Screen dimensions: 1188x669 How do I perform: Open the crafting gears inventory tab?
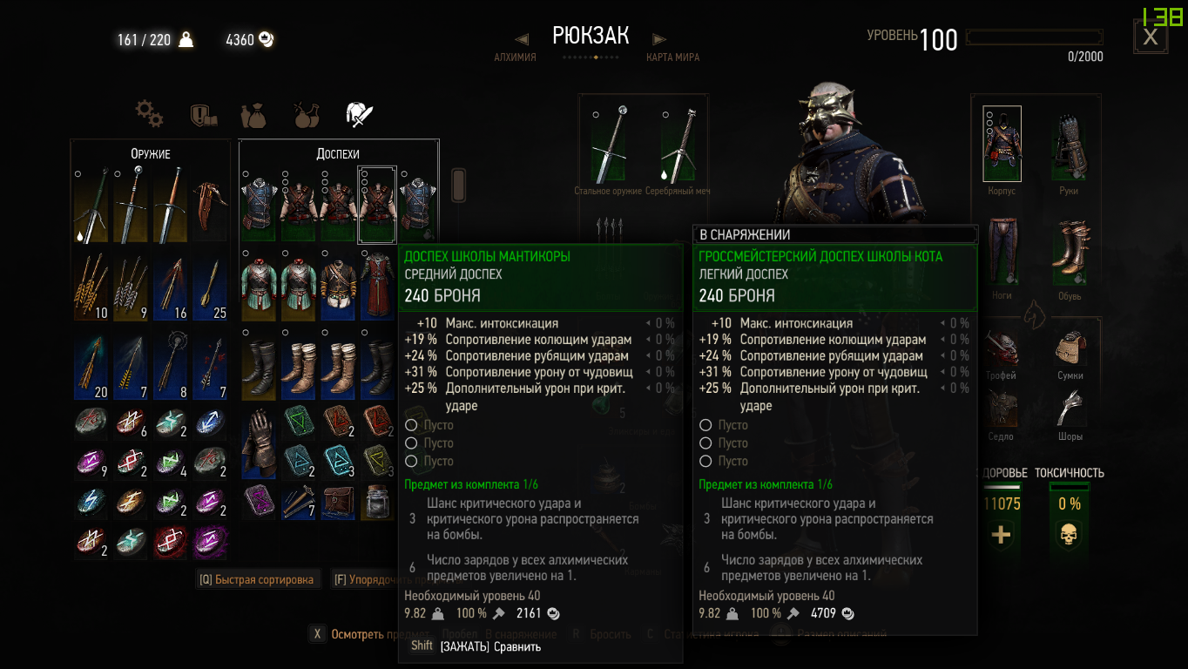pyautogui.click(x=149, y=113)
